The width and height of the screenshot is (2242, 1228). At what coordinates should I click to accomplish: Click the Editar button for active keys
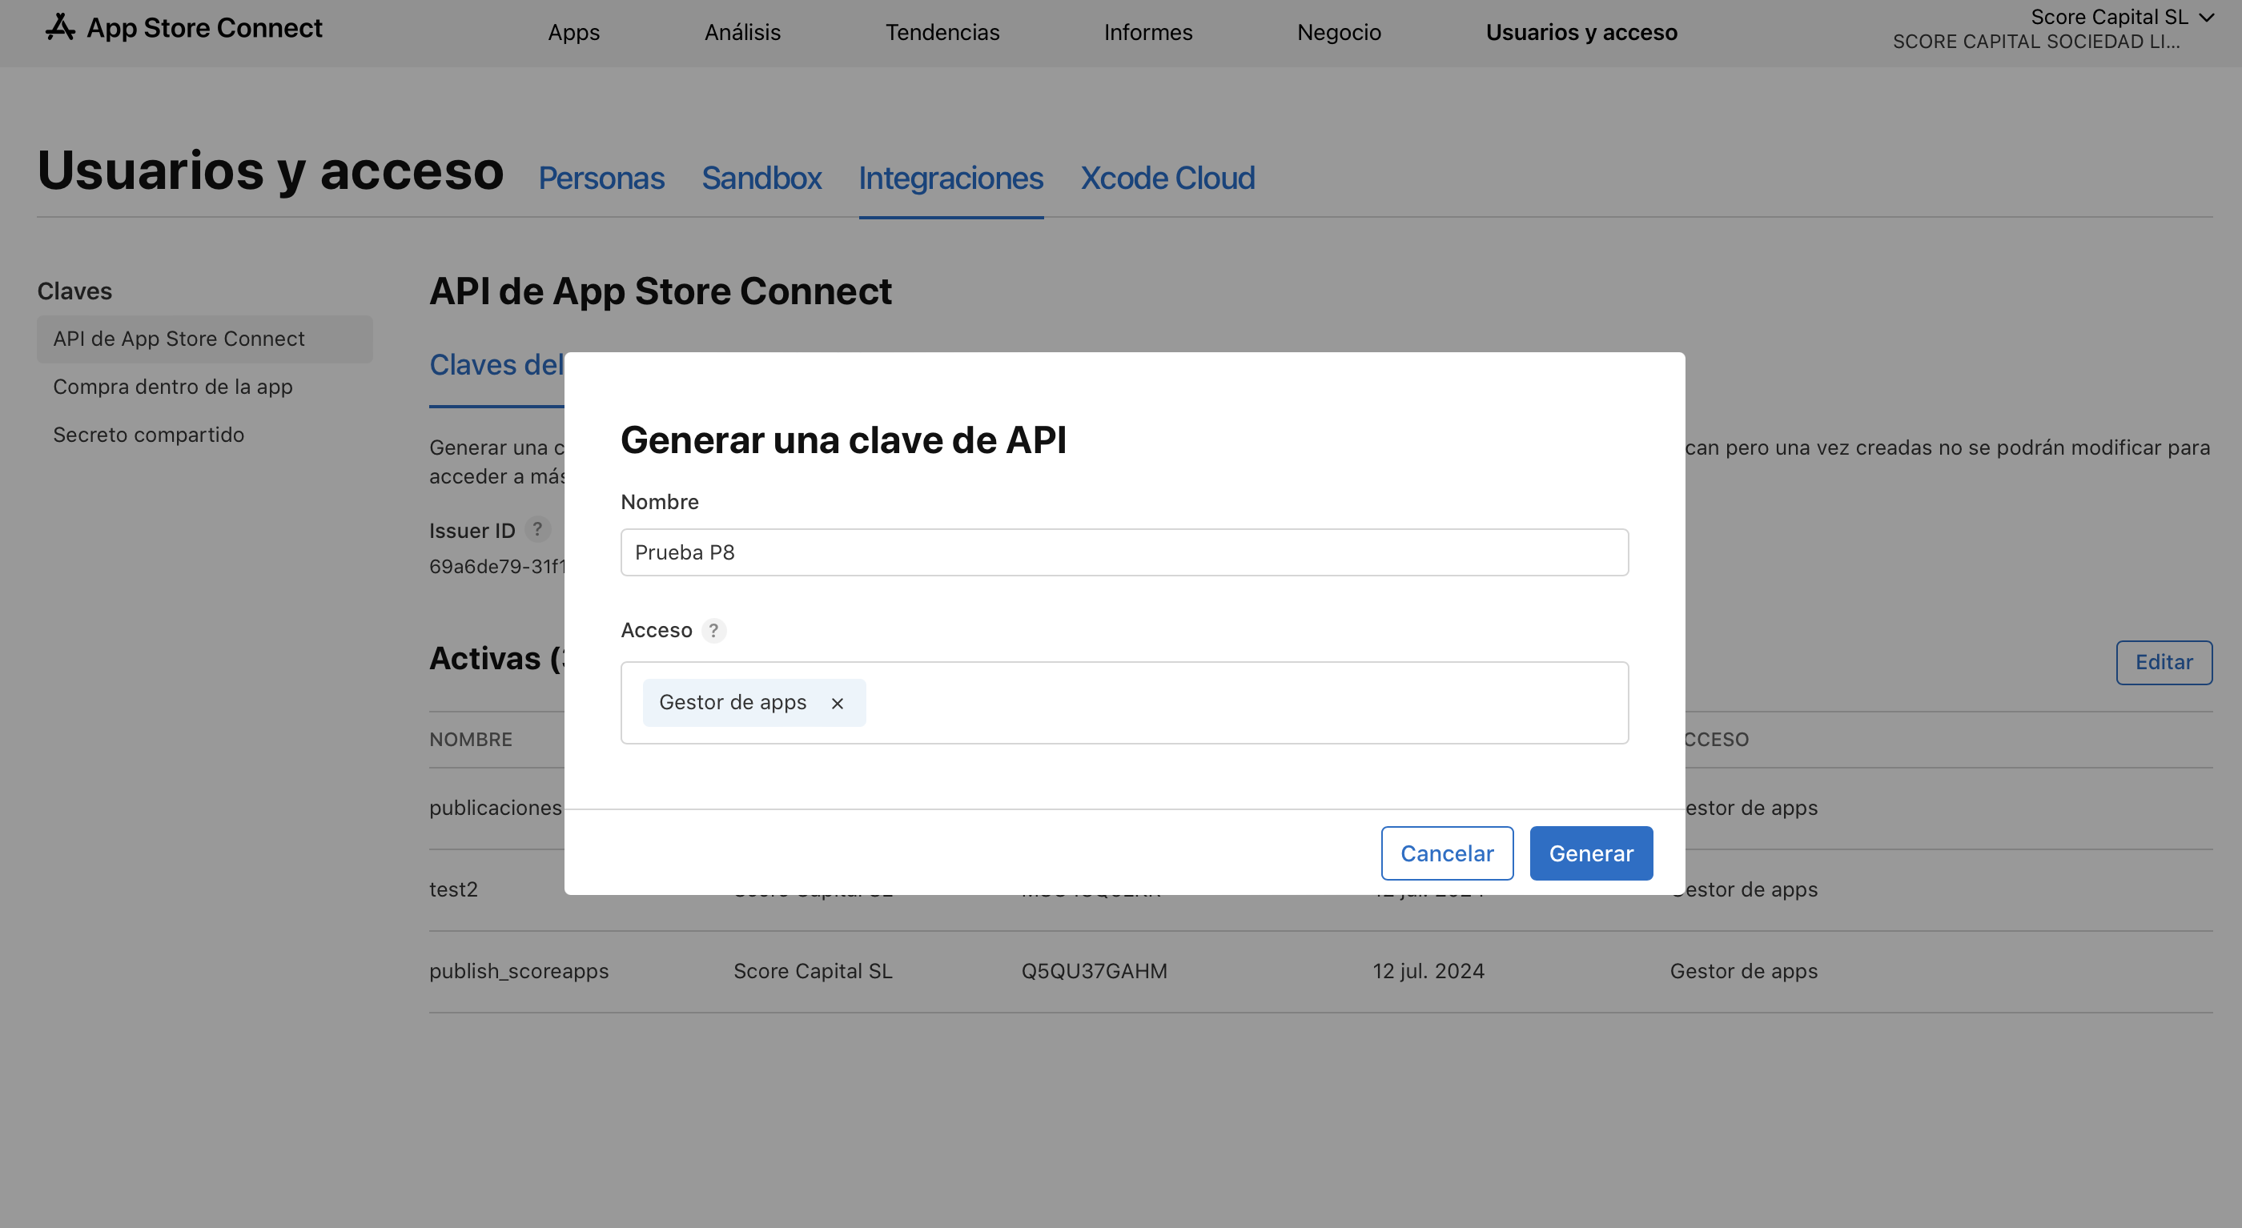(2164, 663)
